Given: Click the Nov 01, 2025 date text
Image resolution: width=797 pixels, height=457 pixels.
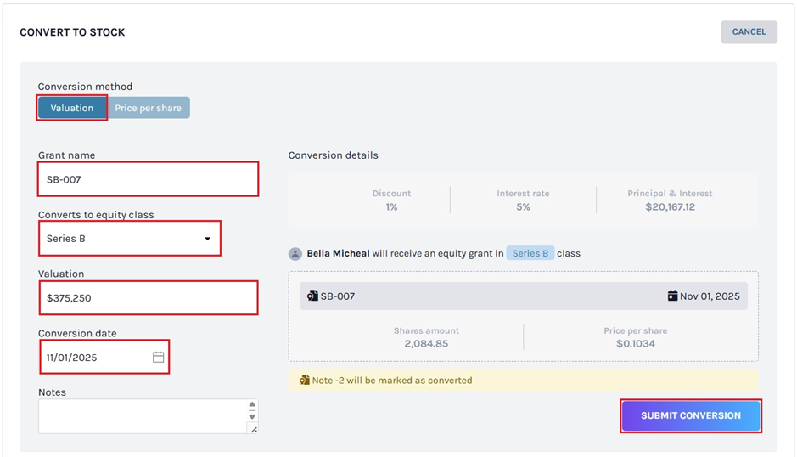Looking at the screenshot, I should (710, 296).
